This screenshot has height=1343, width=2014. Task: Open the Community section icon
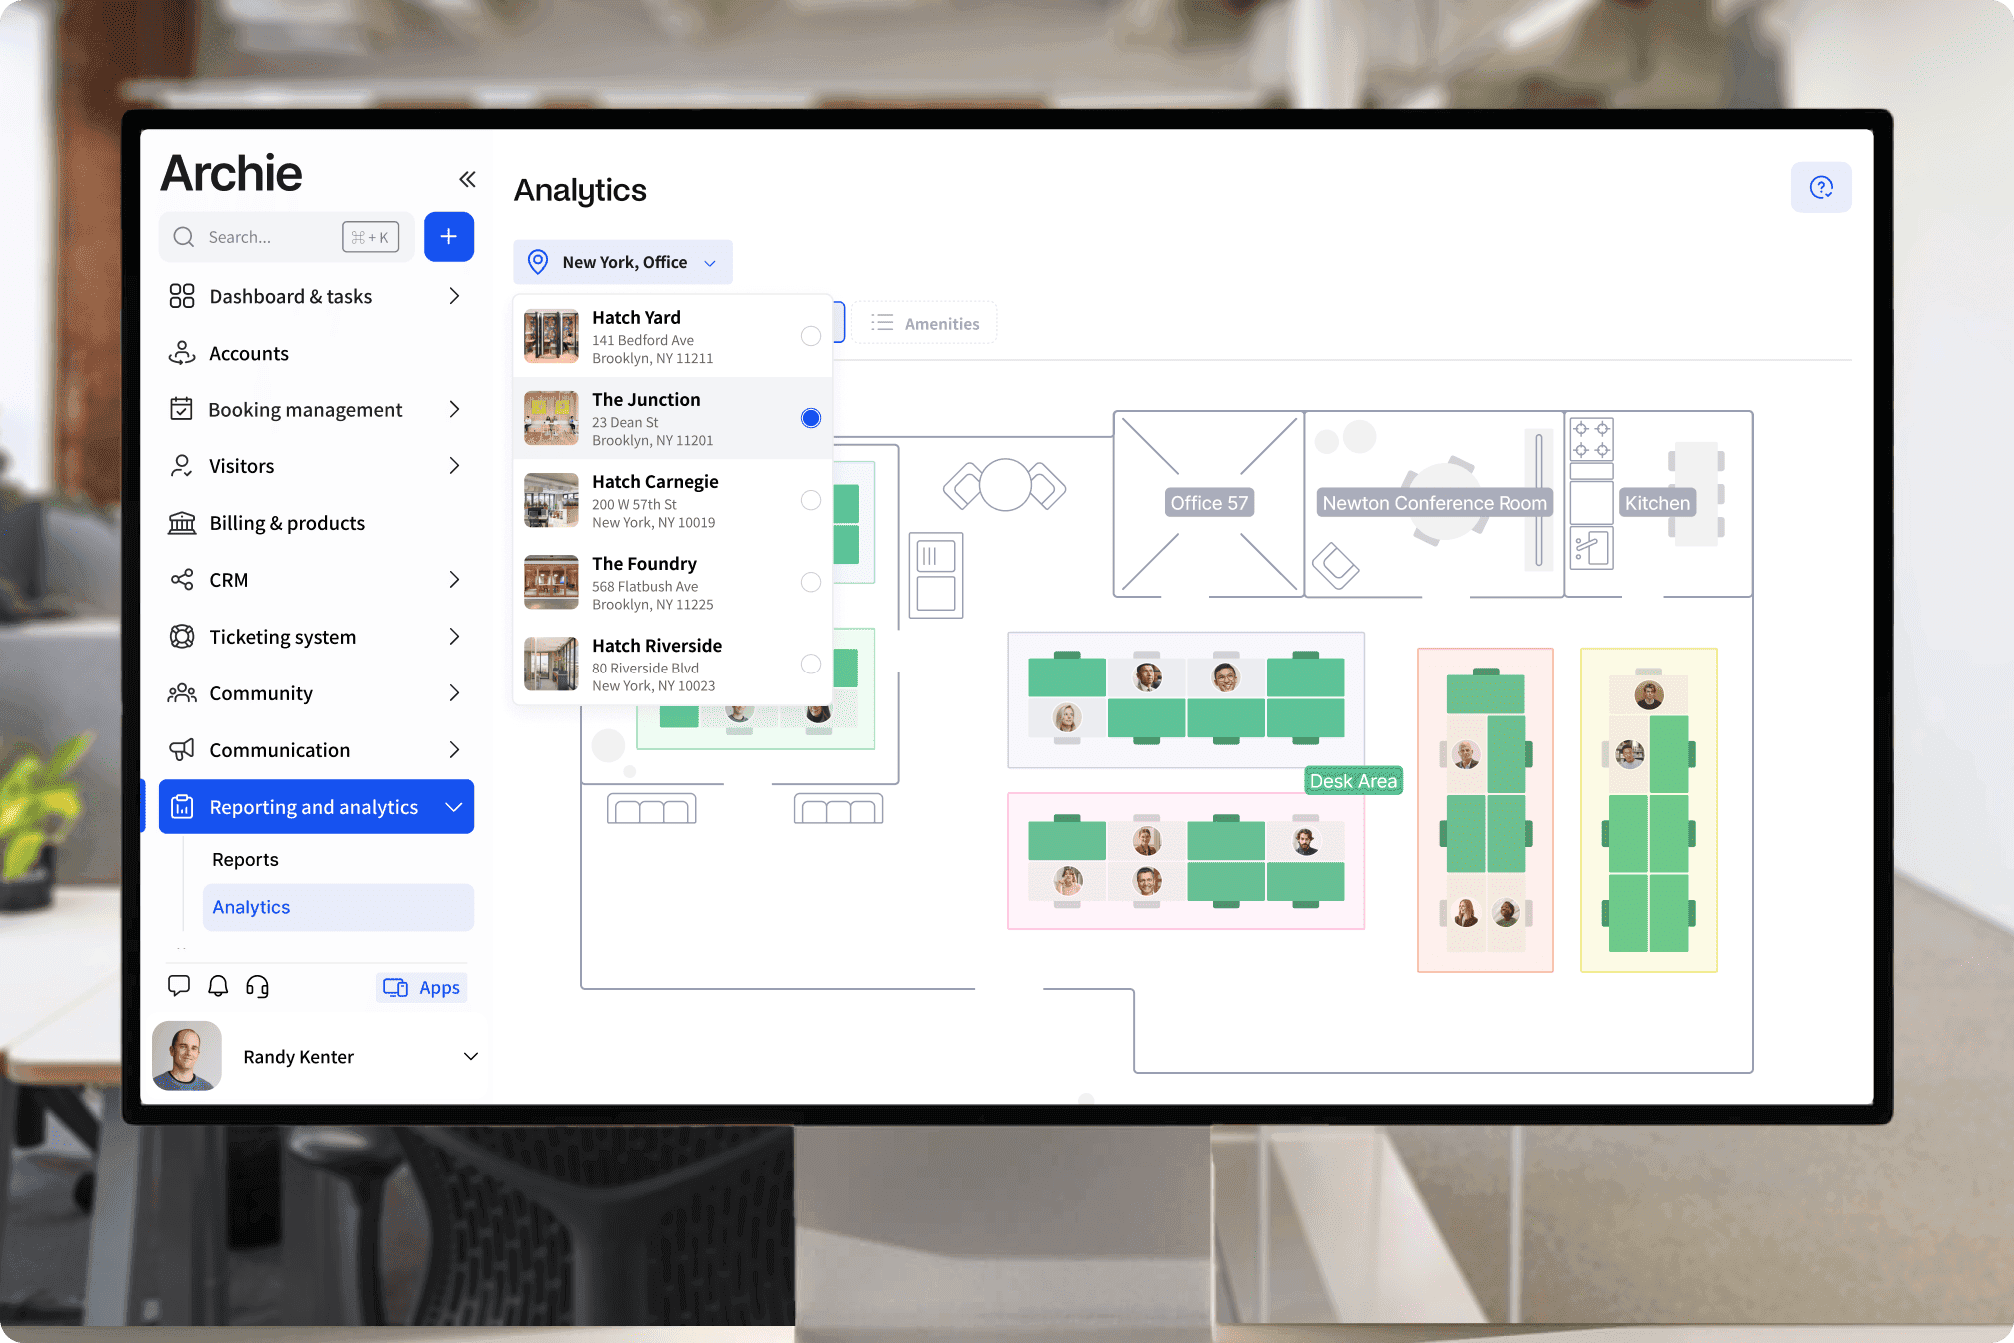[x=182, y=692]
